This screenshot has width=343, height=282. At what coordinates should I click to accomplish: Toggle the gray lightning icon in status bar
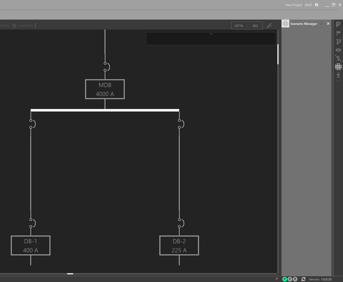coord(290,279)
